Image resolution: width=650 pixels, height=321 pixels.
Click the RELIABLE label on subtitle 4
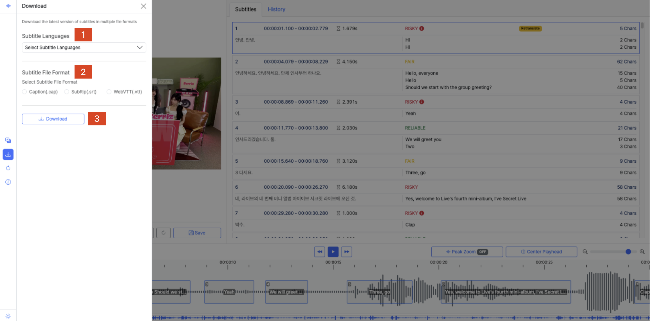[415, 128]
